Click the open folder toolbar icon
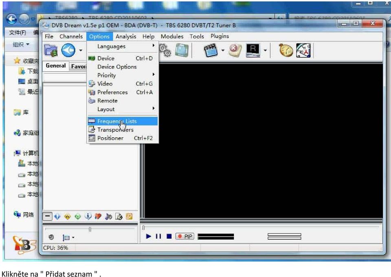Image resolution: width=391 pixels, height=277 pixels. (51, 51)
